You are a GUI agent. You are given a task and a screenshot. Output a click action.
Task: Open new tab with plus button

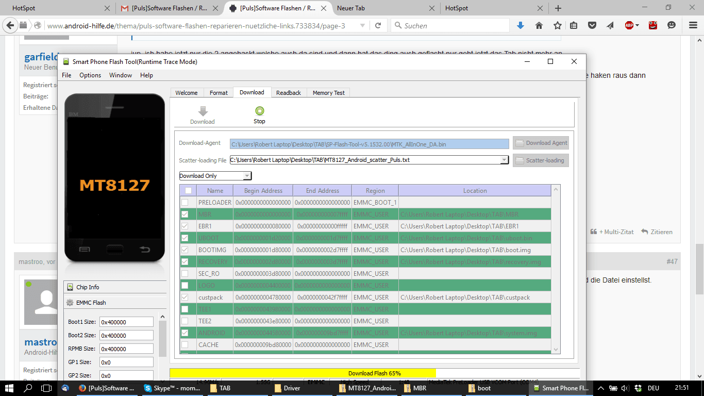tap(558, 8)
